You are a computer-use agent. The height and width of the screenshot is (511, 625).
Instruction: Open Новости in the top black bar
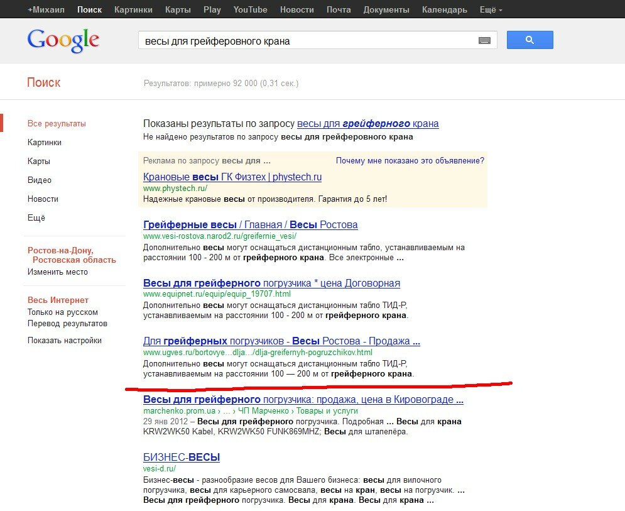click(x=297, y=9)
